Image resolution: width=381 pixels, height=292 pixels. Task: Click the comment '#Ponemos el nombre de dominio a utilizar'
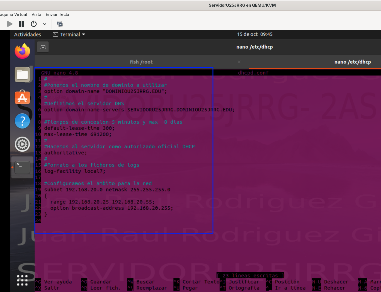pyautogui.click(x=105, y=85)
